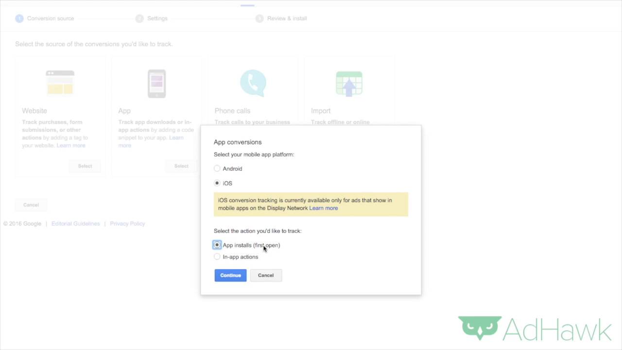Image resolution: width=622 pixels, height=350 pixels.
Task: Click the Phone calls card heading
Action: 232,111
